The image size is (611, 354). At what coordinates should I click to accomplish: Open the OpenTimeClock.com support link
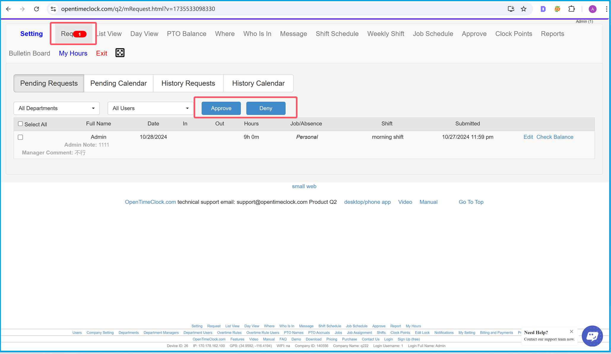tap(150, 202)
